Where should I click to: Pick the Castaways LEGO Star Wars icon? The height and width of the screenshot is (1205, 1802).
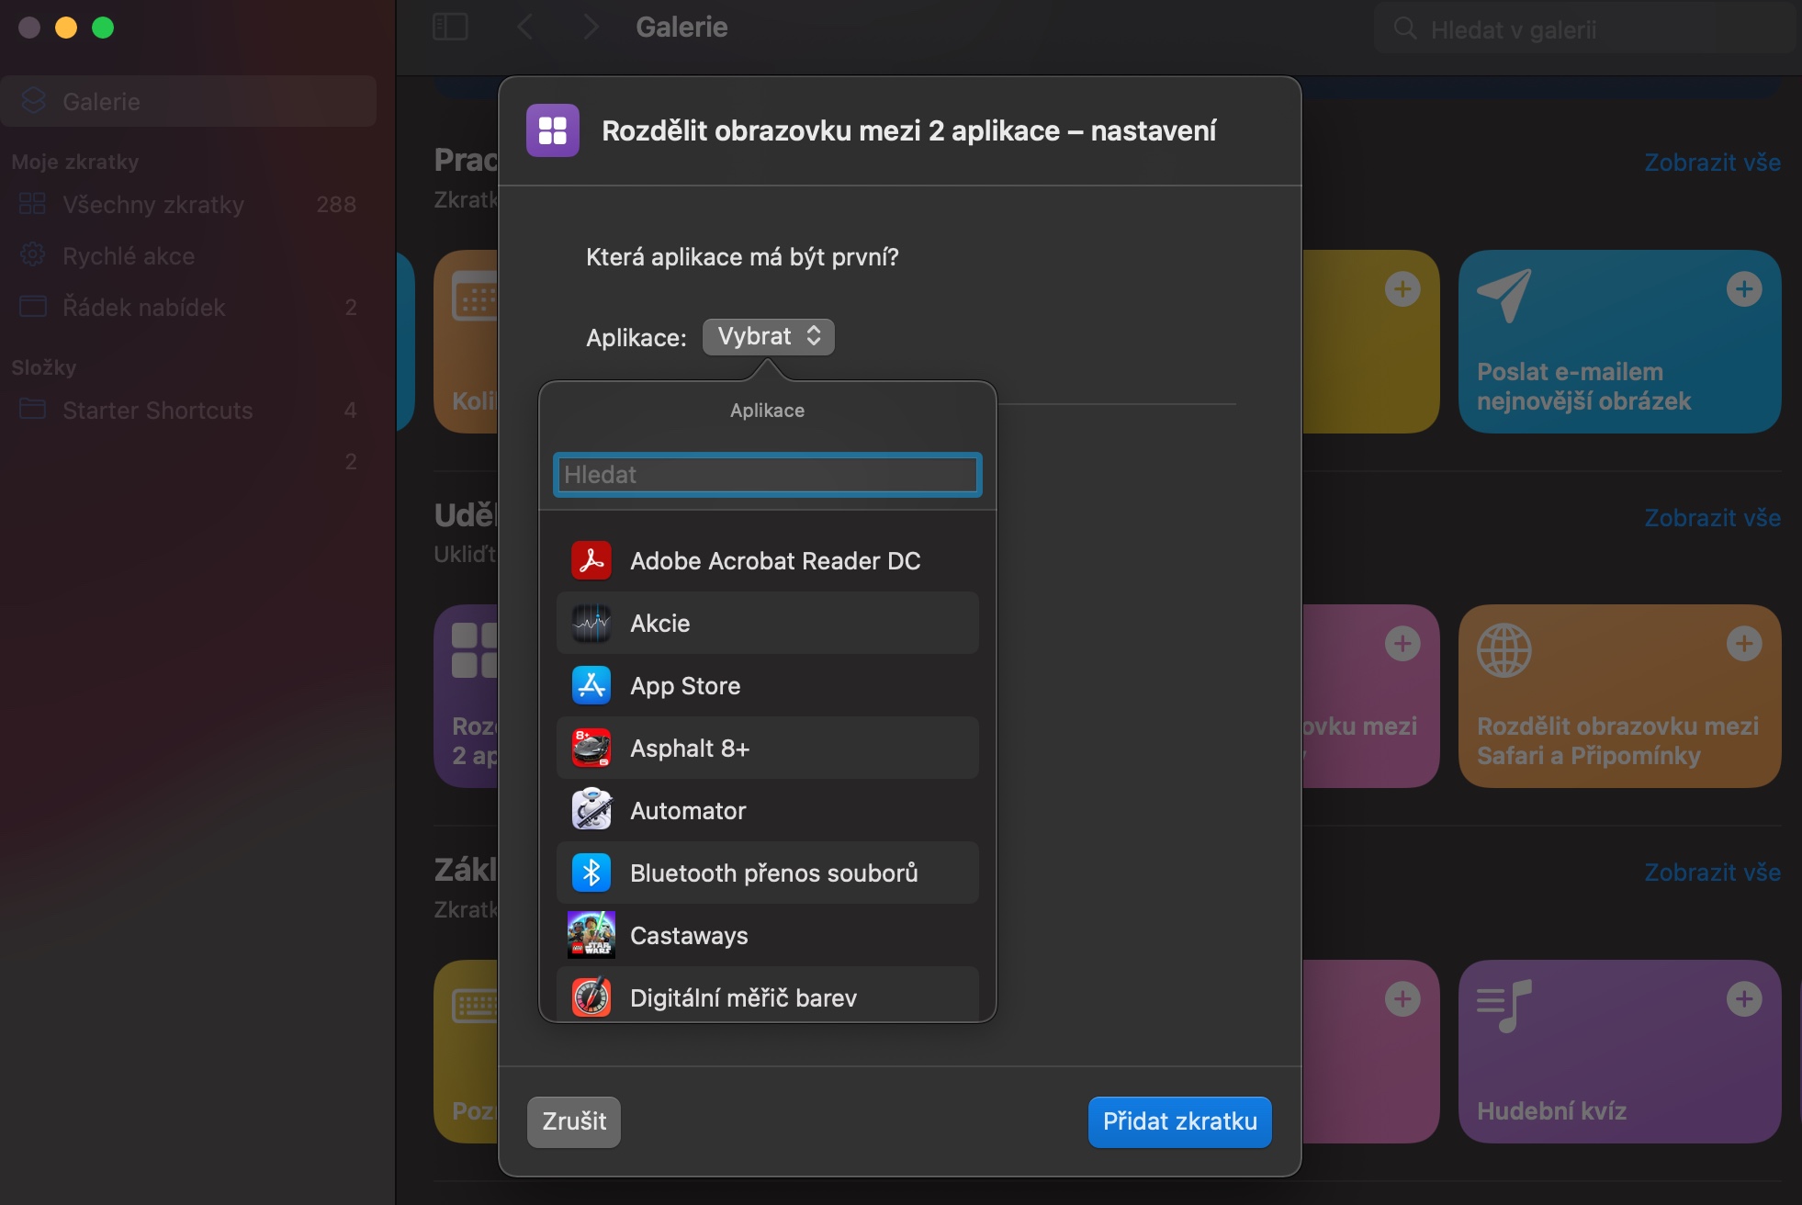tap(591, 936)
